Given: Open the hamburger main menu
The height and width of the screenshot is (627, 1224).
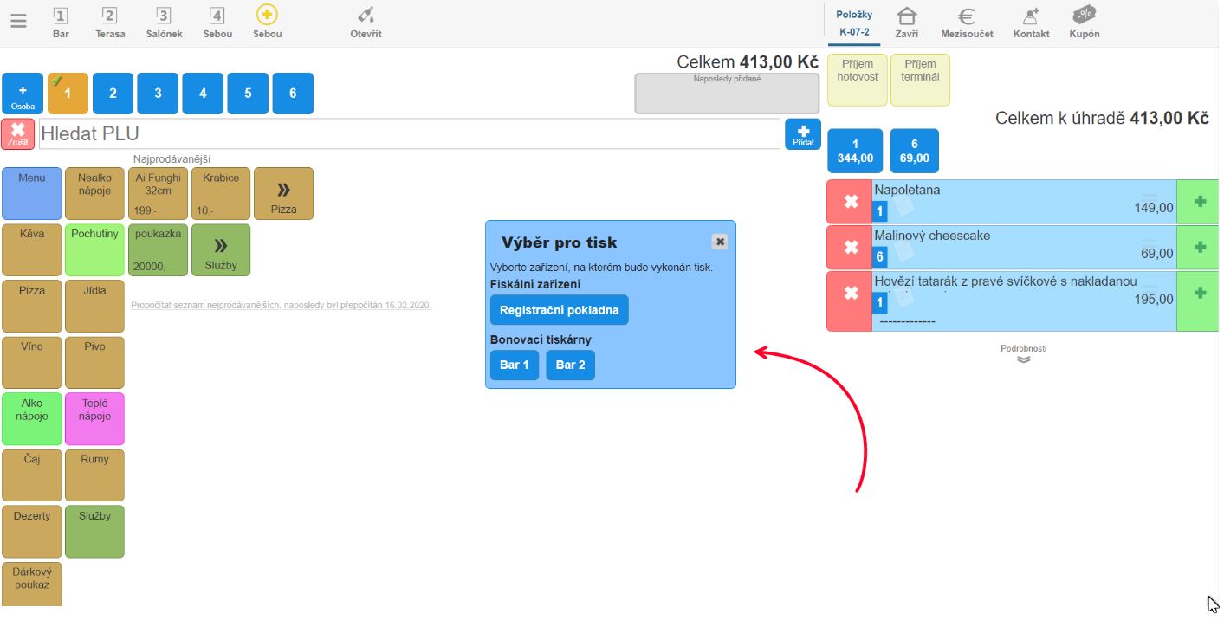Looking at the screenshot, I should coord(18,22).
